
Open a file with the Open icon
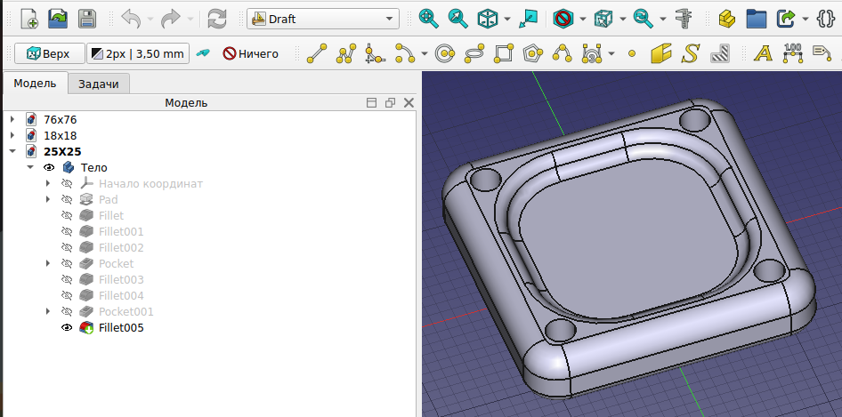click(58, 19)
